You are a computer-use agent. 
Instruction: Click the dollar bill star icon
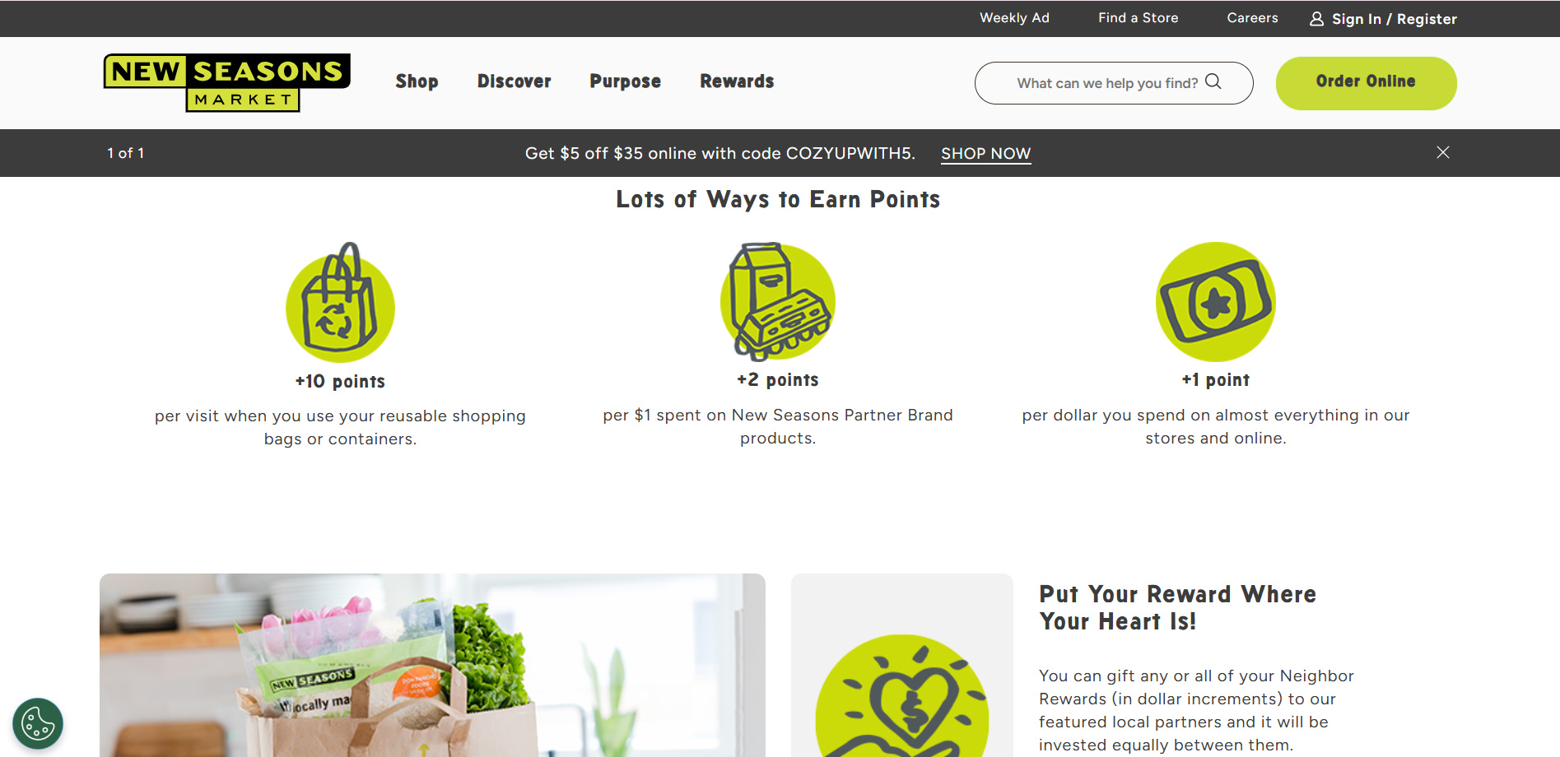point(1216,302)
